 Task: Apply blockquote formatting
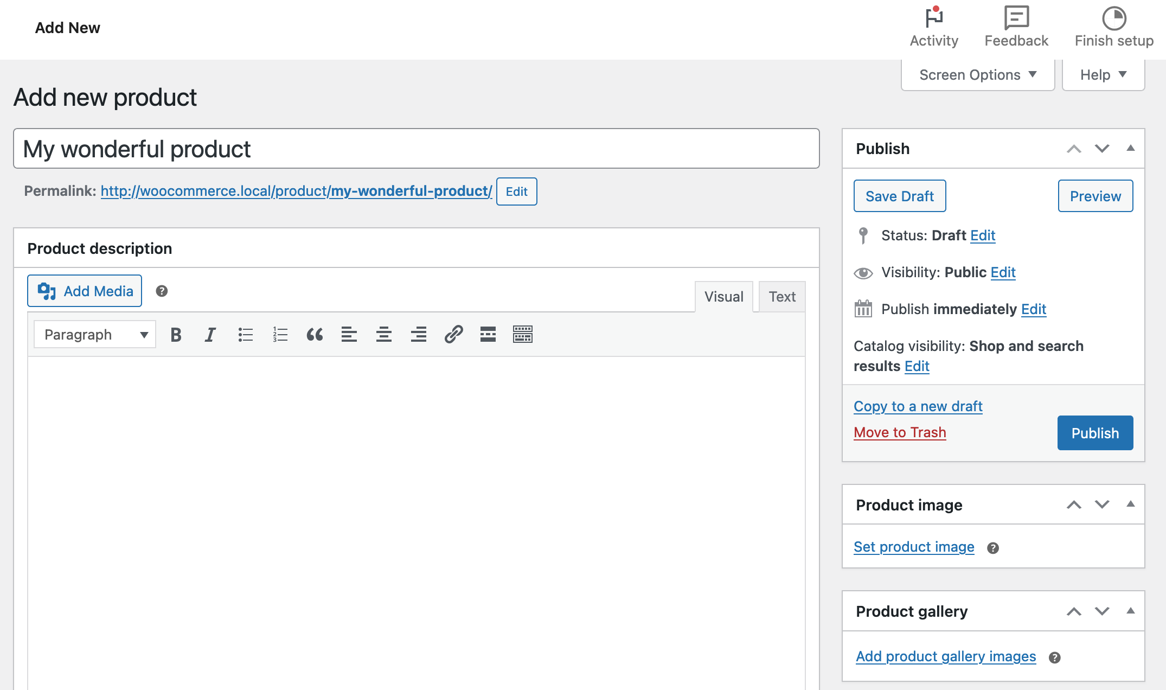coord(315,335)
